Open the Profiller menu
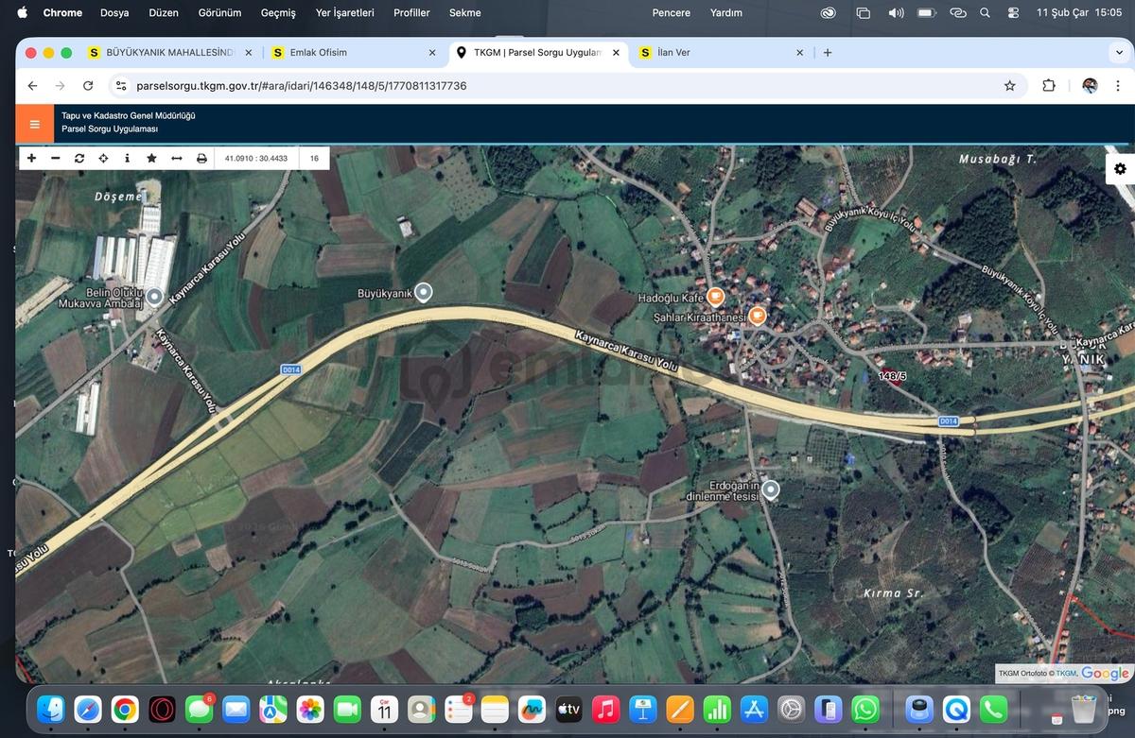 411,13
